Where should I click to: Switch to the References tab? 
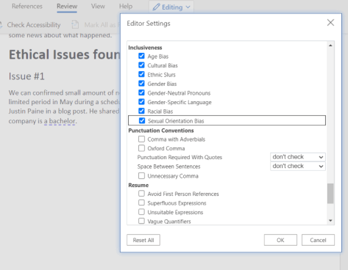click(x=27, y=7)
